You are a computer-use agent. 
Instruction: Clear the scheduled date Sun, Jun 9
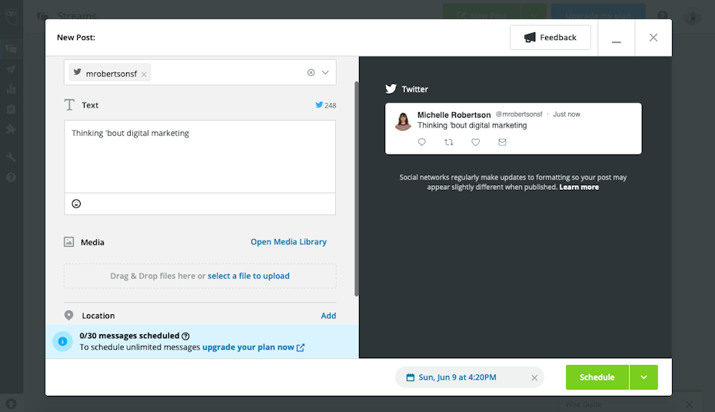pyautogui.click(x=534, y=377)
